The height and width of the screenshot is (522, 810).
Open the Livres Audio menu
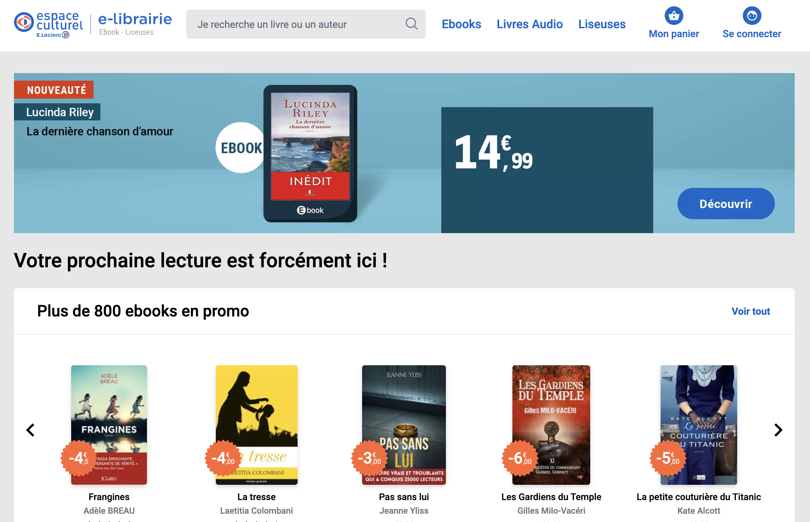(529, 24)
